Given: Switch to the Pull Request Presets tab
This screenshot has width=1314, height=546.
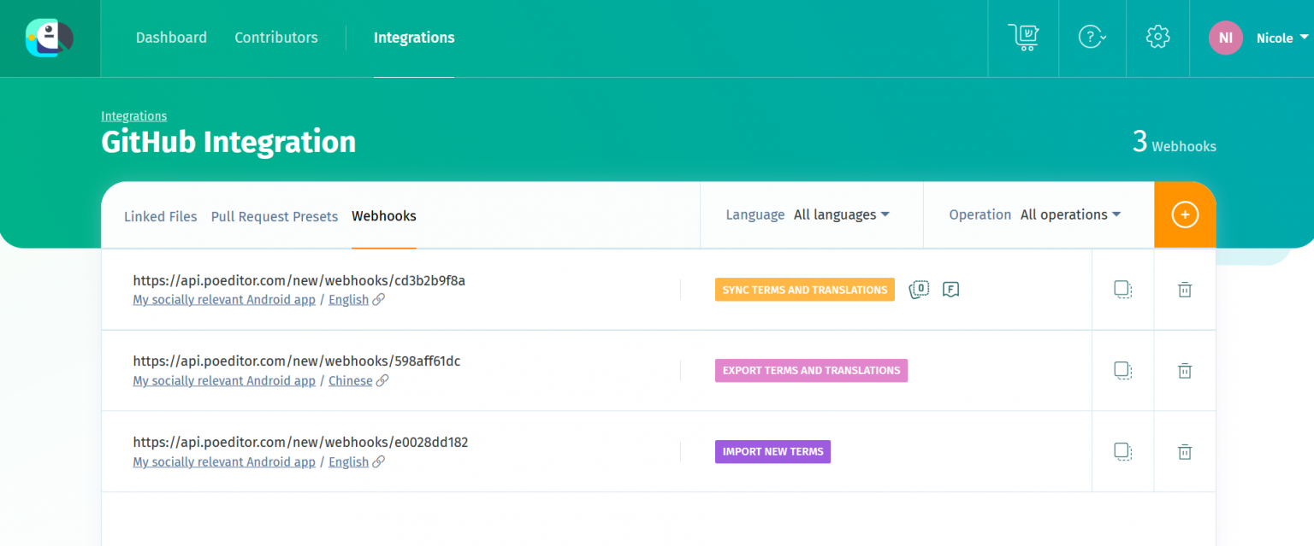Looking at the screenshot, I should pos(274,216).
